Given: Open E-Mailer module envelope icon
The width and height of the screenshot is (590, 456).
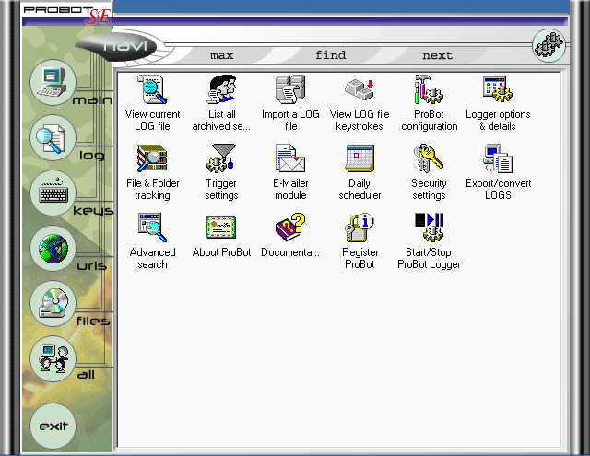Looking at the screenshot, I should [290, 158].
